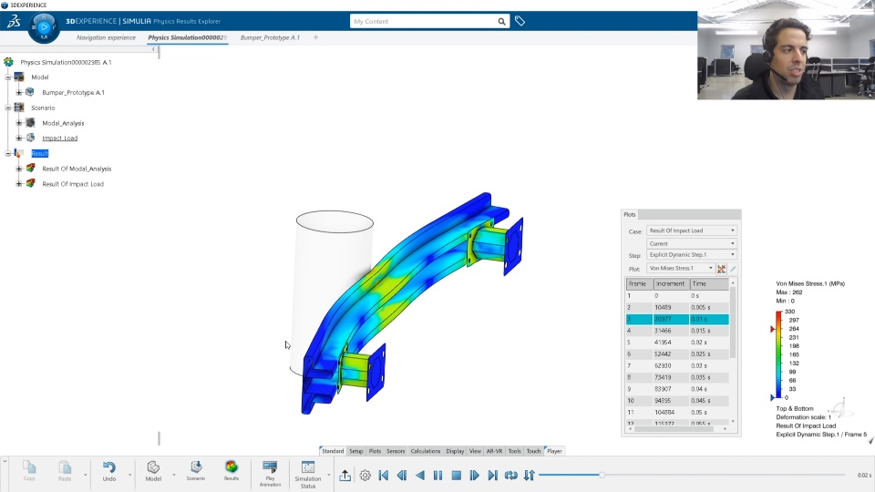Image resolution: width=875 pixels, height=492 pixels.
Task: Click the tag icon beside search
Action: 520,21
